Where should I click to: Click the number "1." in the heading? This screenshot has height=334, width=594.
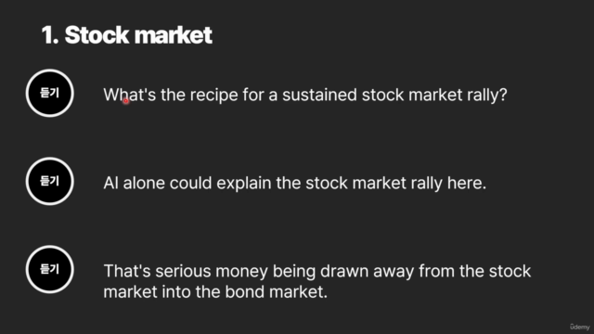[50, 35]
